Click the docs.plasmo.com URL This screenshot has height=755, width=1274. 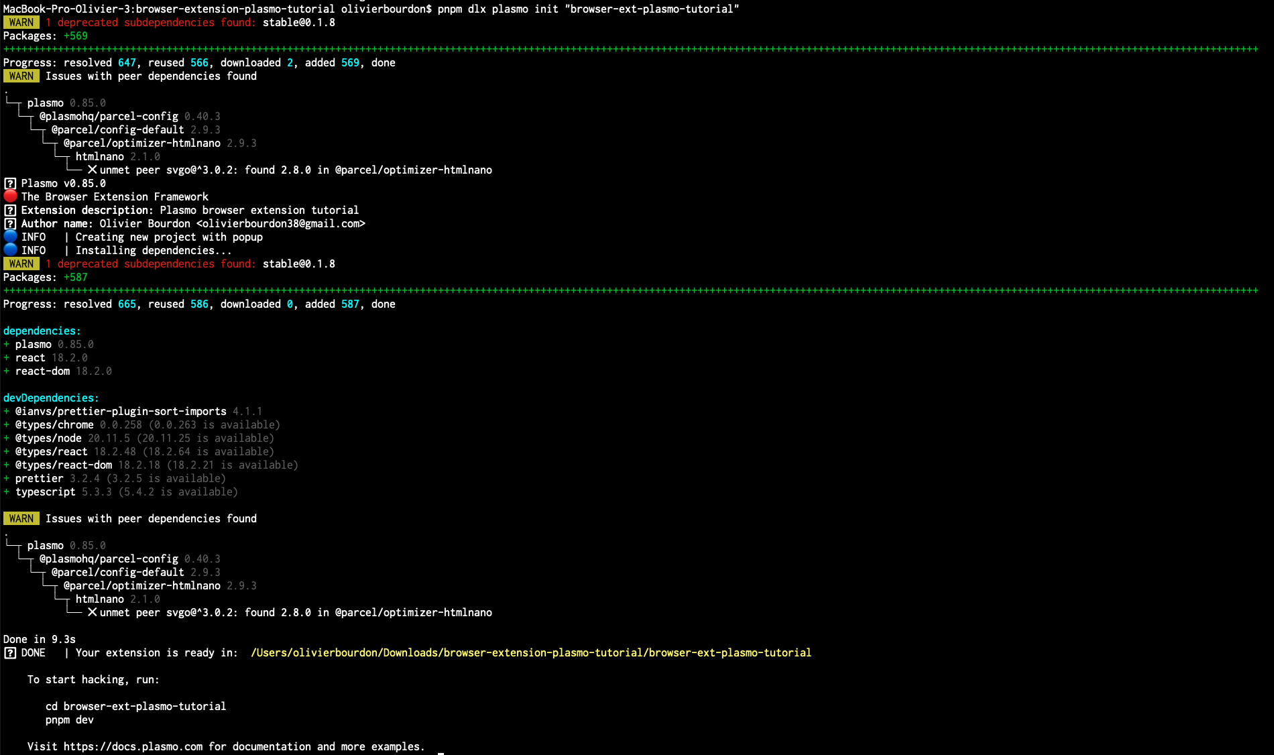click(x=133, y=746)
